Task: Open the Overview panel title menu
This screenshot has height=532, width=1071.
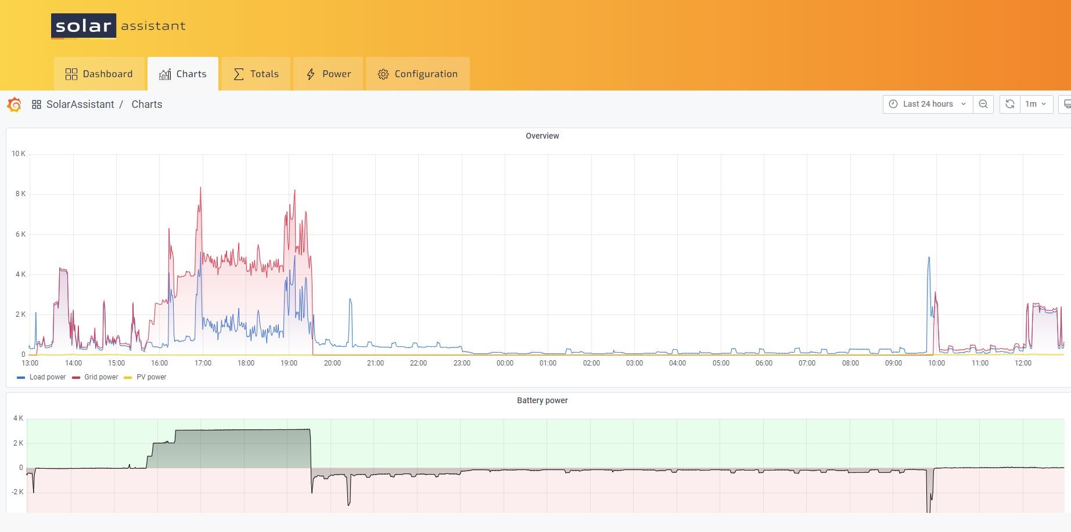Action: 542,136
